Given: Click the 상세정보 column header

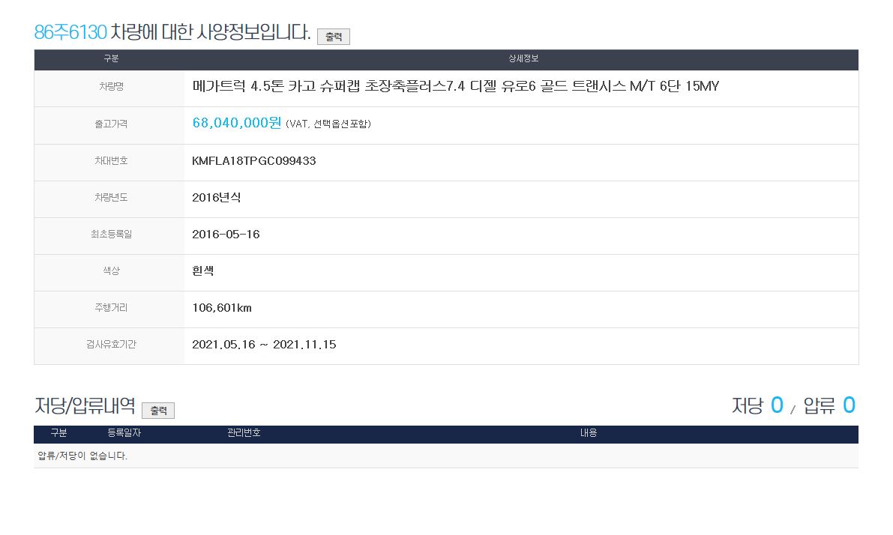Looking at the screenshot, I should coord(523,59).
